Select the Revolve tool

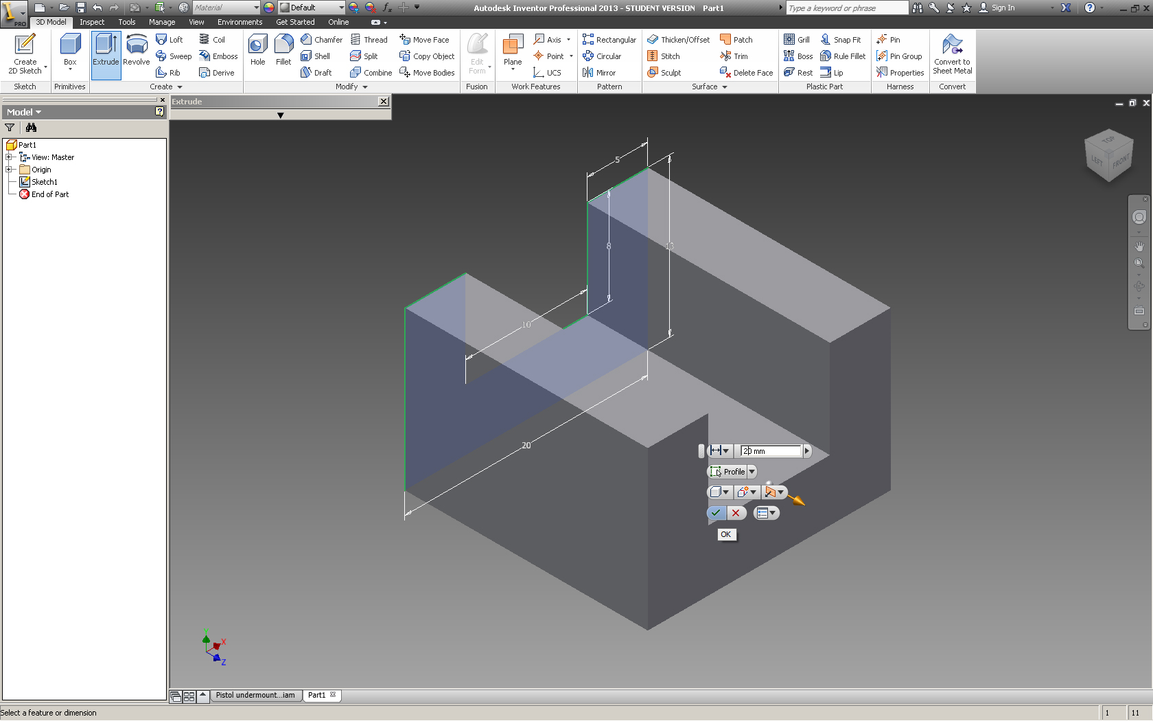[x=137, y=49]
